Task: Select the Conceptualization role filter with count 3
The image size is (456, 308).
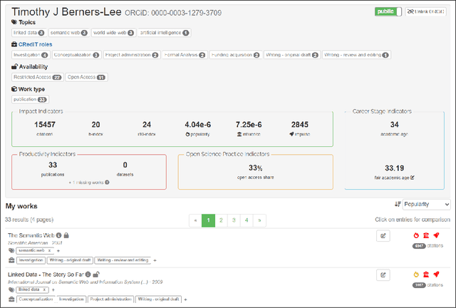Action: point(76,55)
